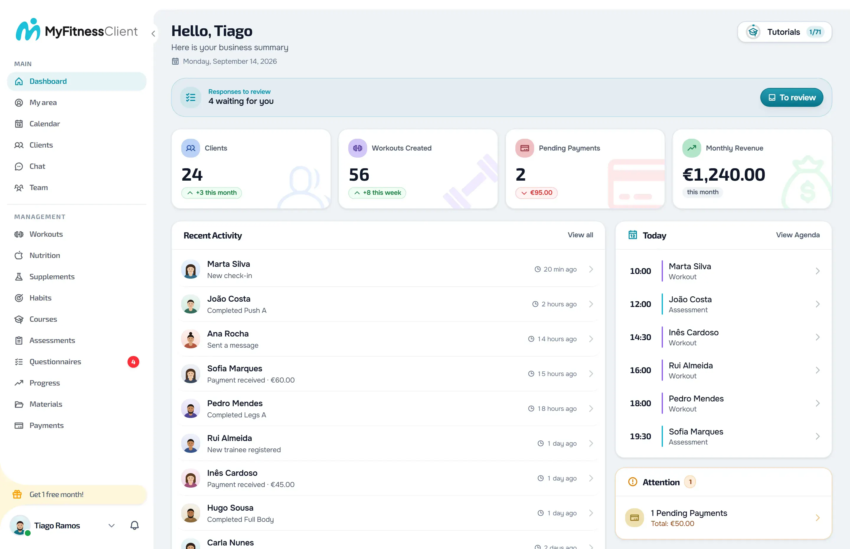Click the €95.00 pending amount badge
850x549 pixels.
(536, 192)
